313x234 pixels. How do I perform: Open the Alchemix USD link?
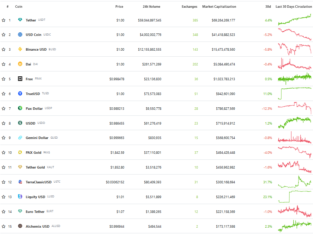(37, 227)
